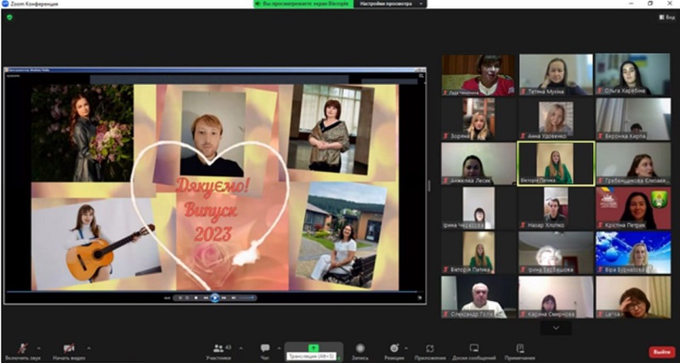680x363 pixels.
Task: Toggle repeat in the media player
Action: (x=187, y=298)
